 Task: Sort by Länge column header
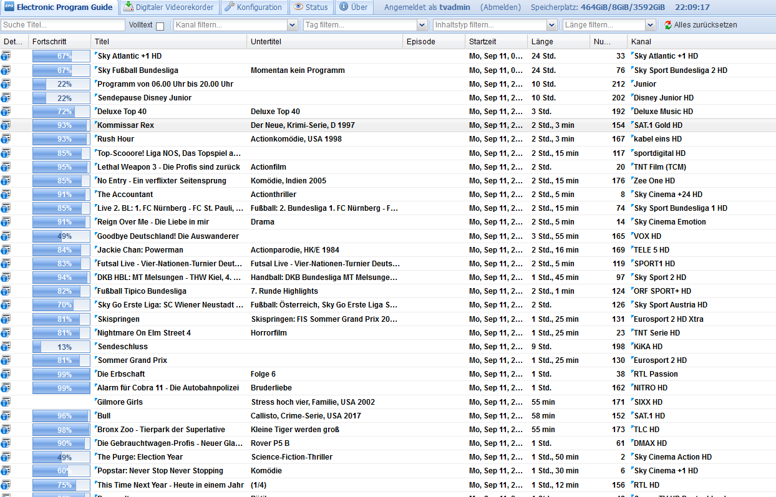(x=559, y=41)
